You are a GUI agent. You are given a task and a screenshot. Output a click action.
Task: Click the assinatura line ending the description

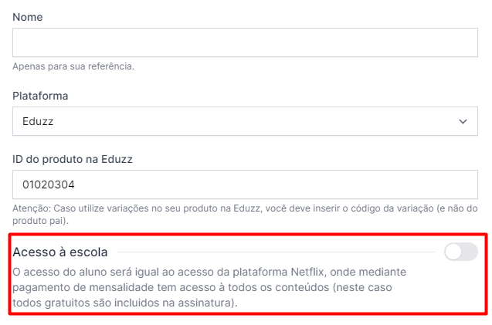[x=125, y=303]
